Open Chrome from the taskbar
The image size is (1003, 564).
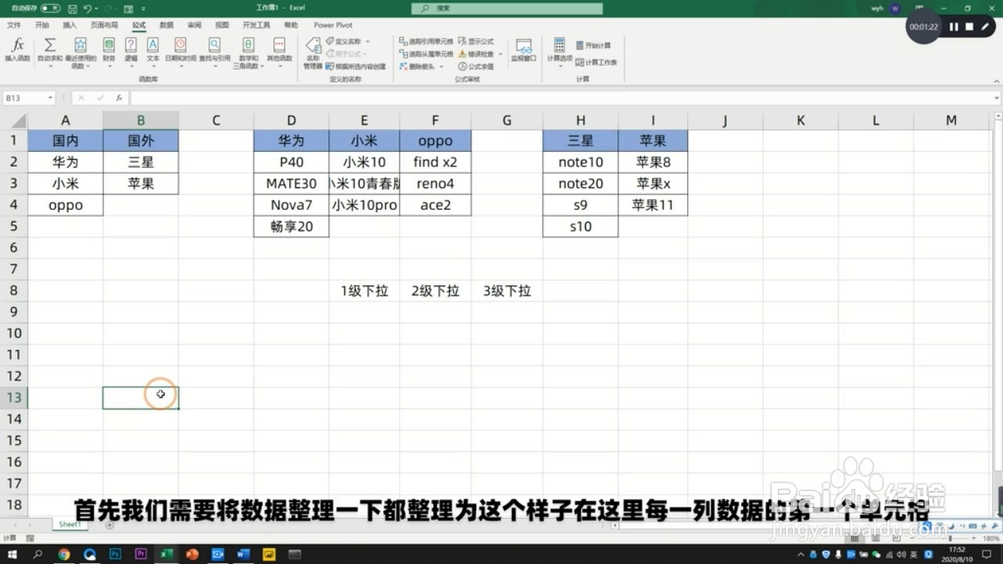click(64, 554)
